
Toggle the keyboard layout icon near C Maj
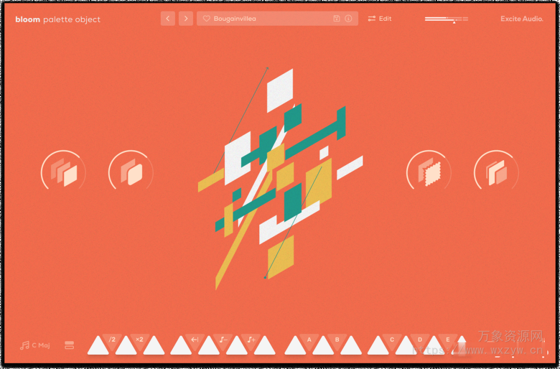69,344
